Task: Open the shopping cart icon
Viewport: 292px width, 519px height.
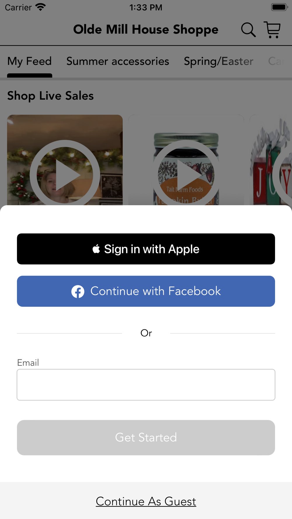Action: point(272,30)
